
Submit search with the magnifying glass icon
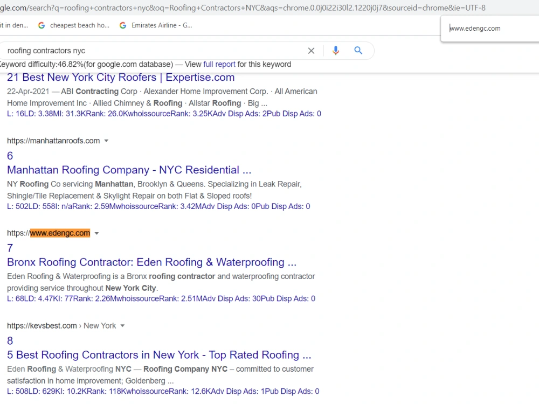358,51
